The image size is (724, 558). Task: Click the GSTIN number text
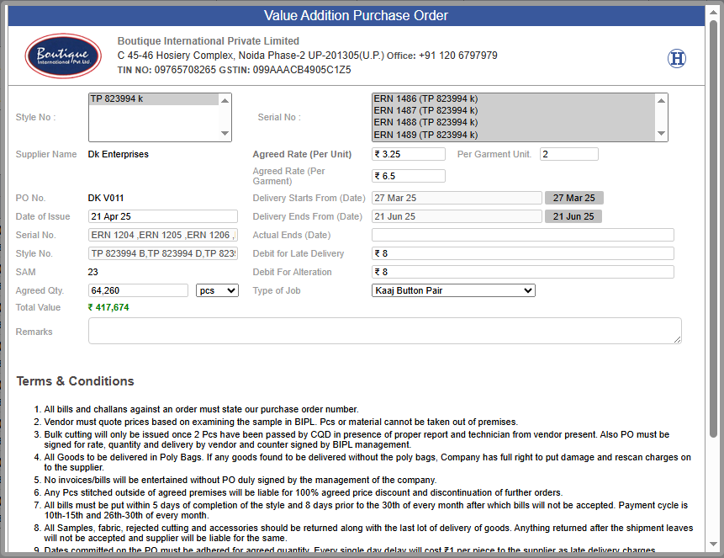pyautogui.click(x=302, y=70)
